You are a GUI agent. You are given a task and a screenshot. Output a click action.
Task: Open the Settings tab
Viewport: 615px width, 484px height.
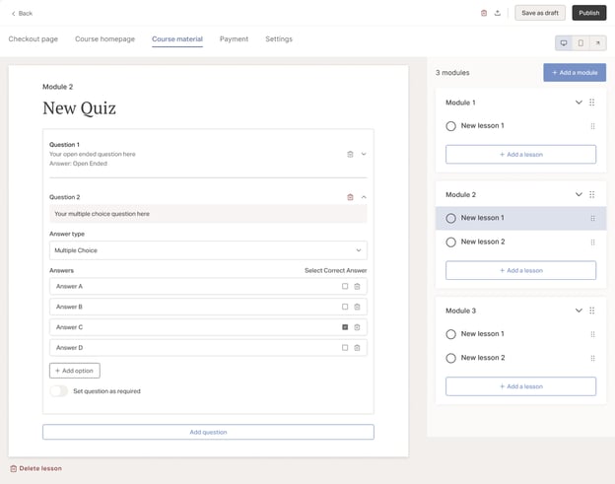pos(279,38)
